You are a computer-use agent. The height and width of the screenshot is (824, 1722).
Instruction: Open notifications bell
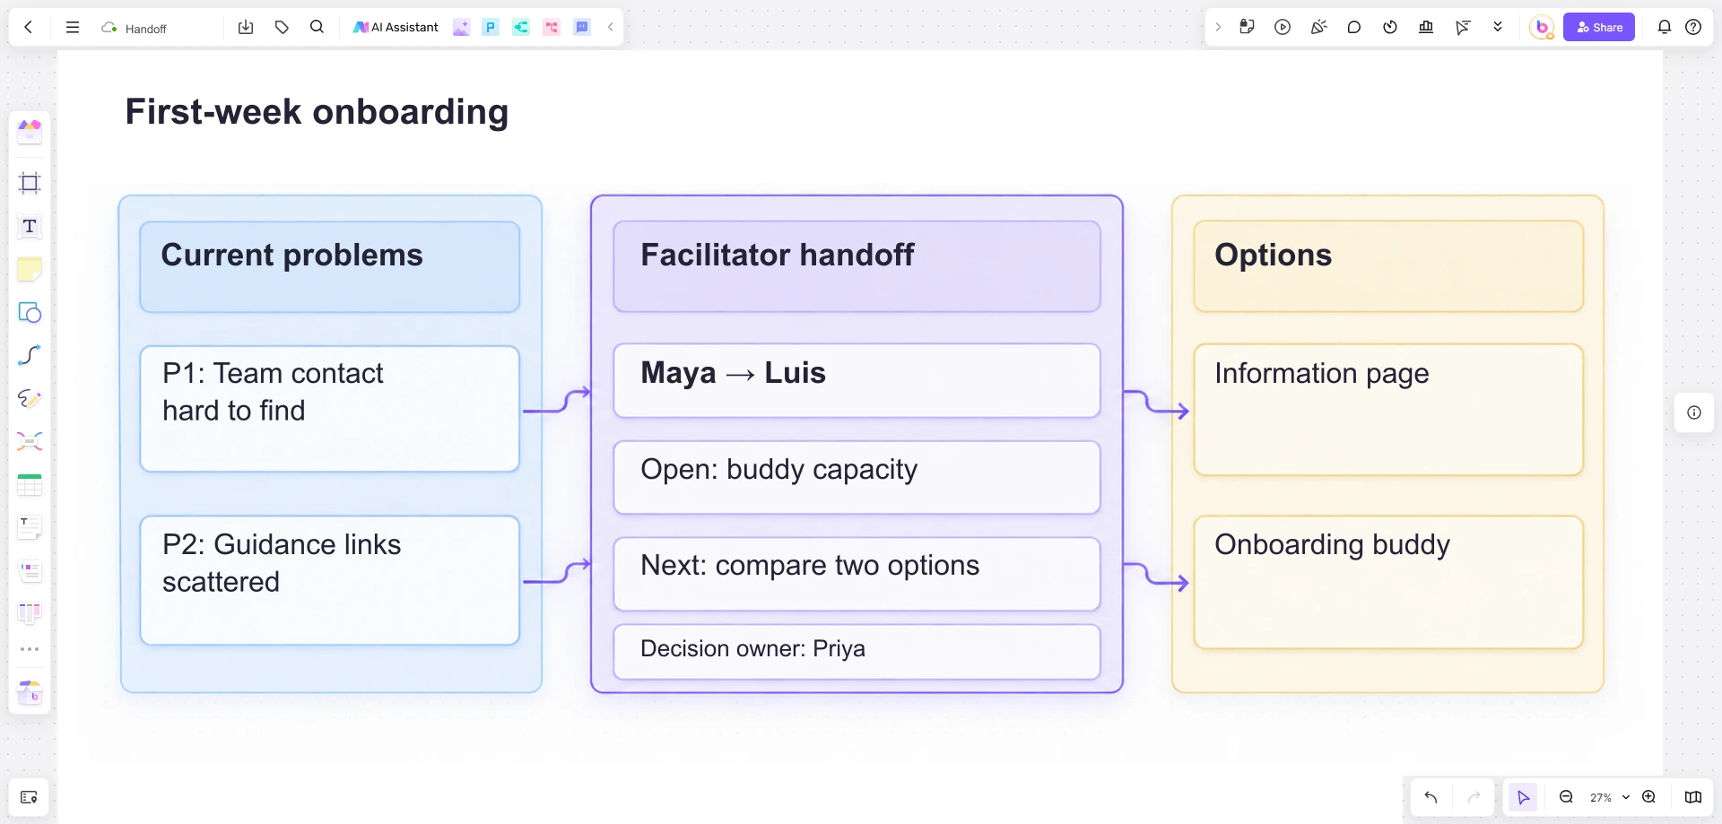click(x=1665, y=27)
